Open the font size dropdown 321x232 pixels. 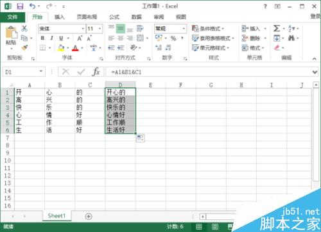(100, 29)
